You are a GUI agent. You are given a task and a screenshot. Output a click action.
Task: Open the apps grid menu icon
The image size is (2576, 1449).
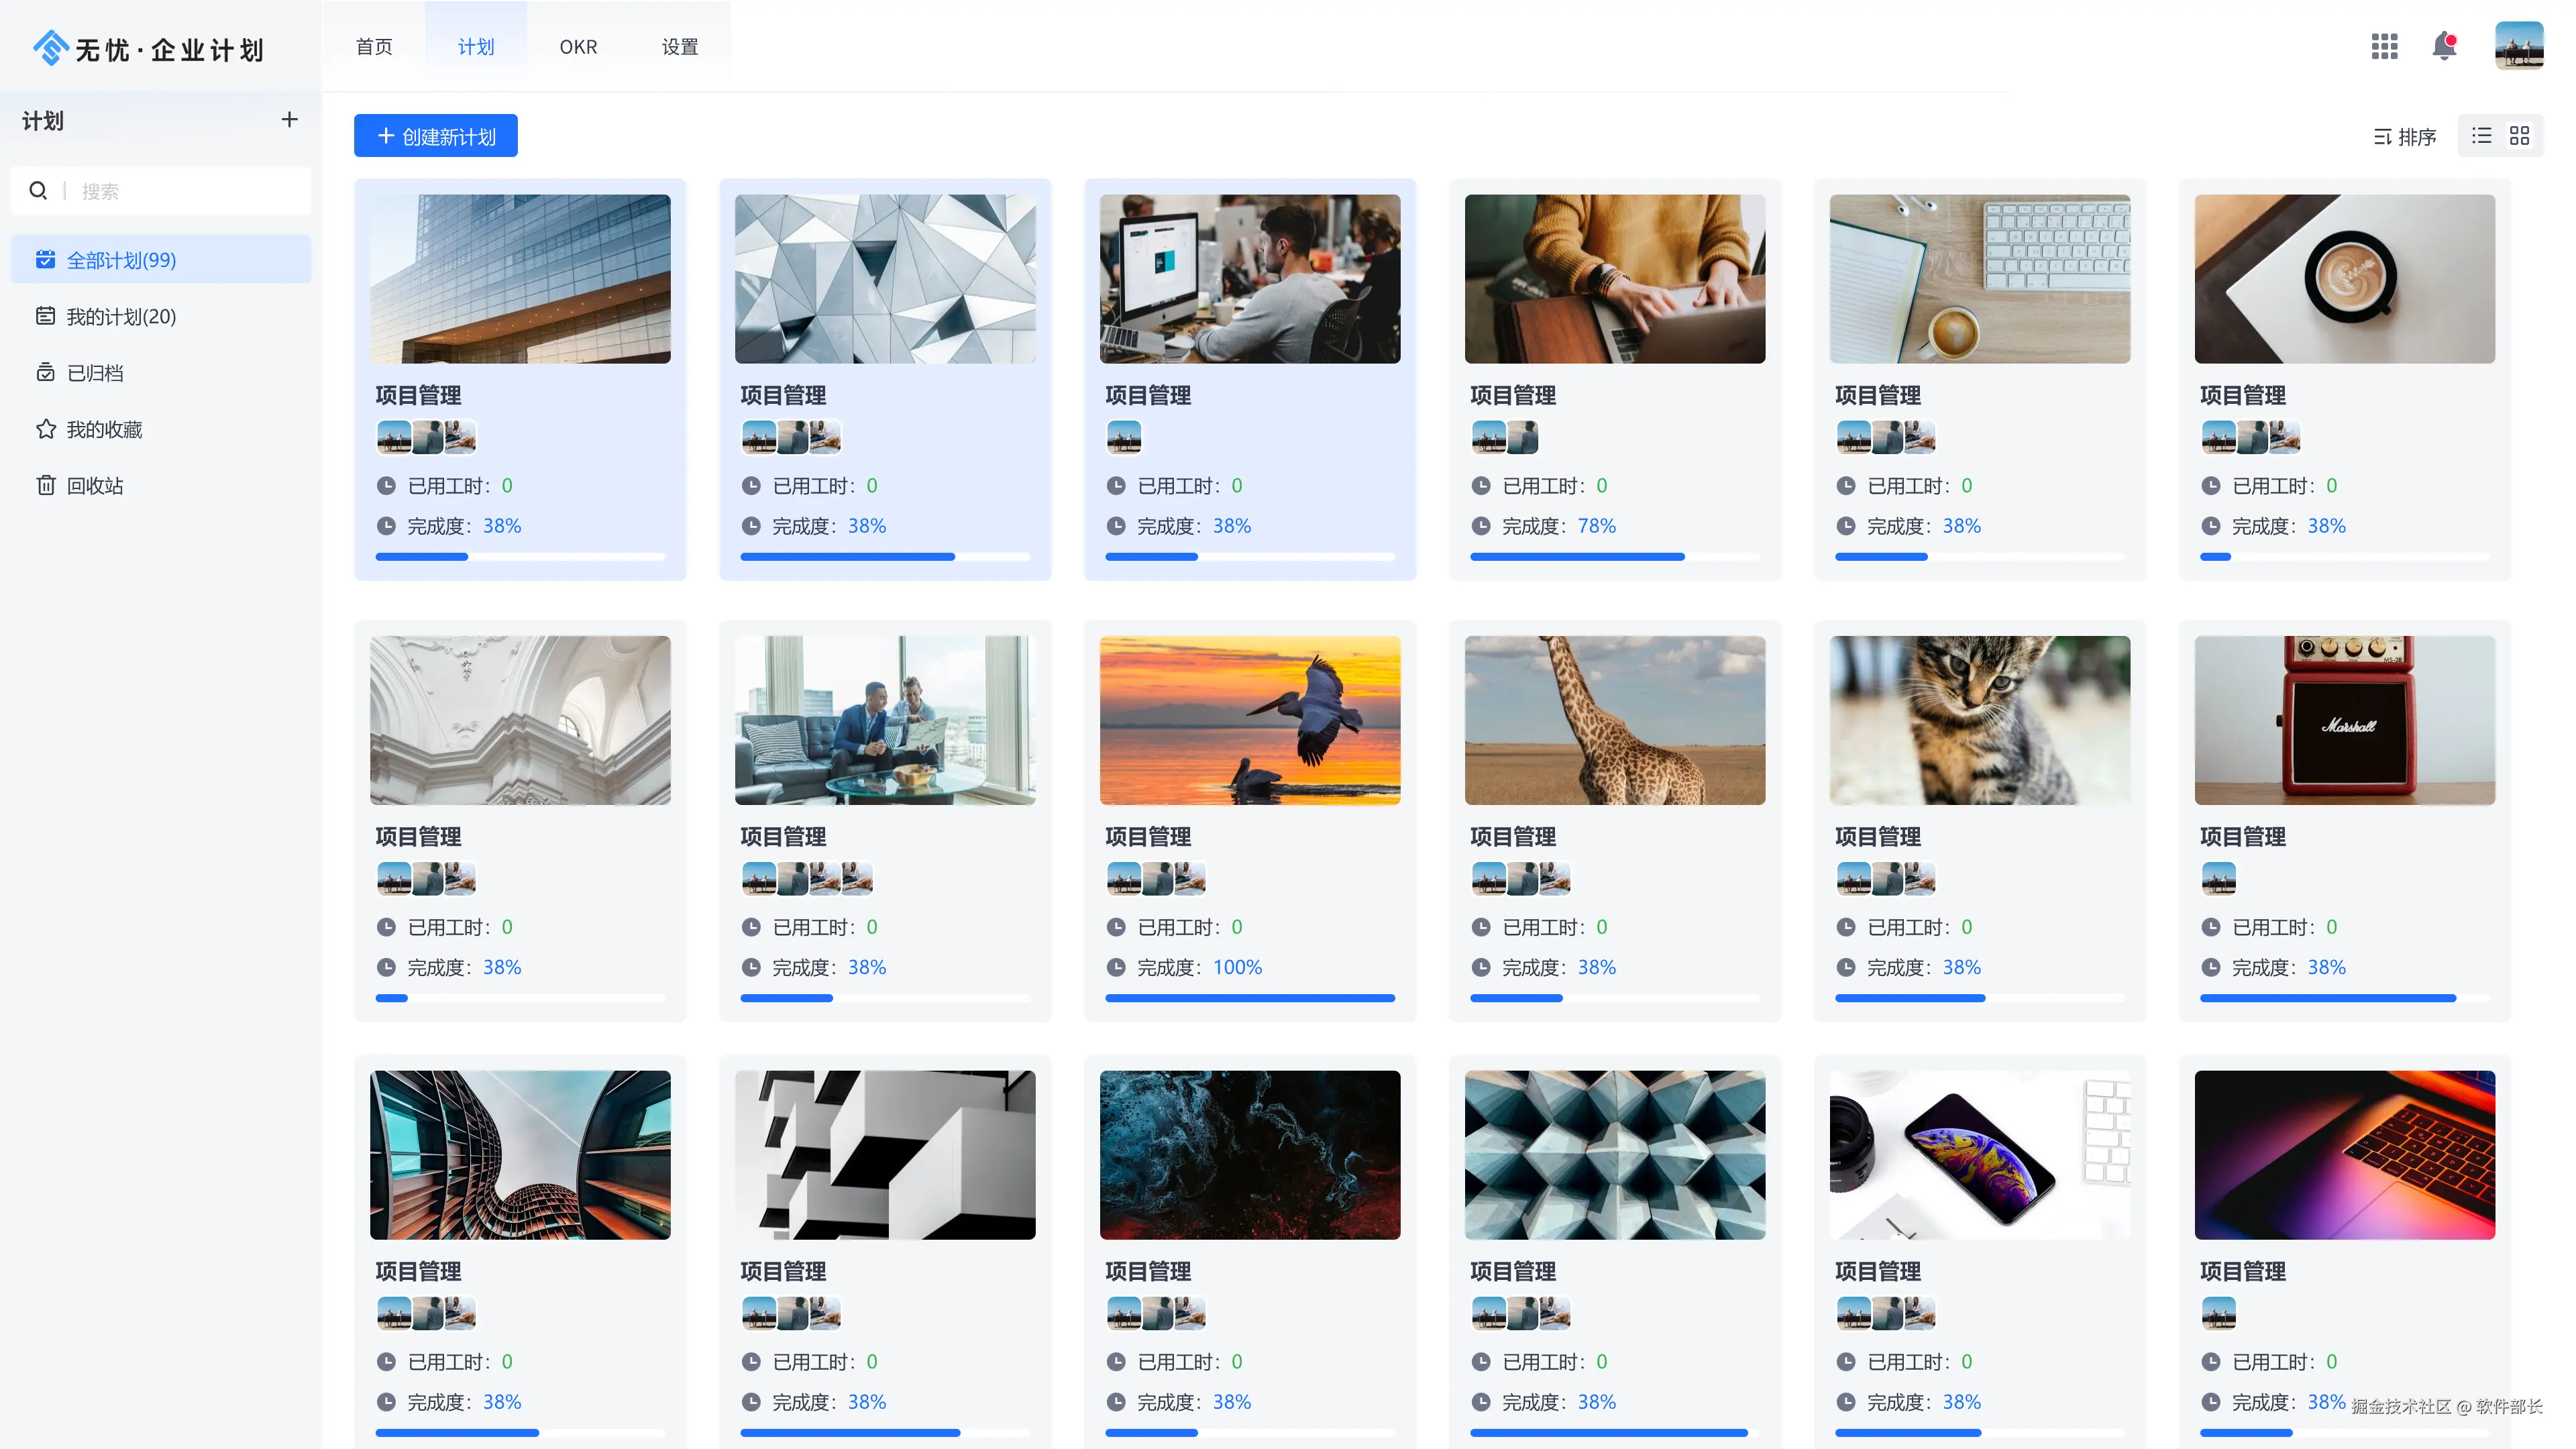[x=2384, y=46]
